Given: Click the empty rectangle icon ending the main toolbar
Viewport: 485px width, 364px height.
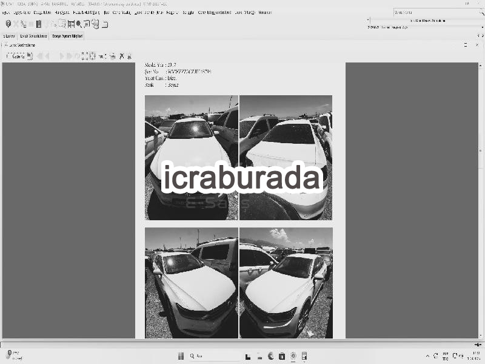Looking at the screenshot, I should tap(105, 24).
